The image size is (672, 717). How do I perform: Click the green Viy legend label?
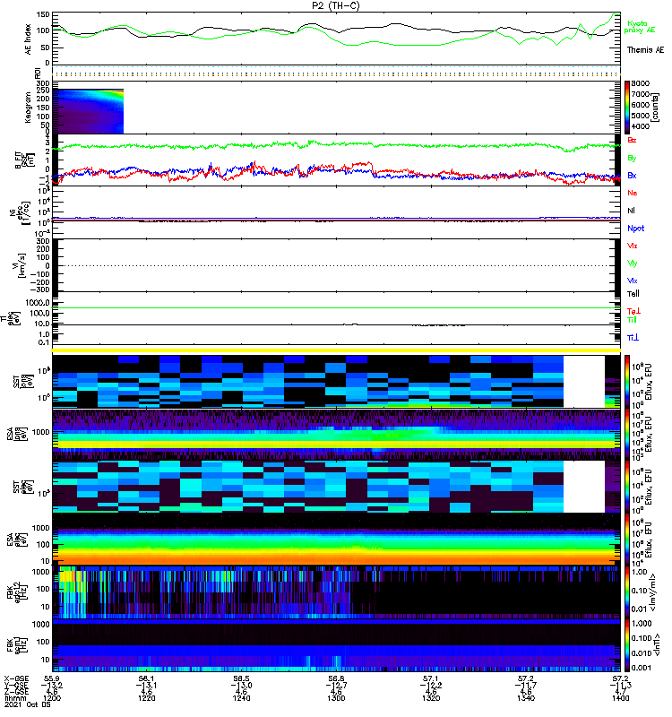632,263
